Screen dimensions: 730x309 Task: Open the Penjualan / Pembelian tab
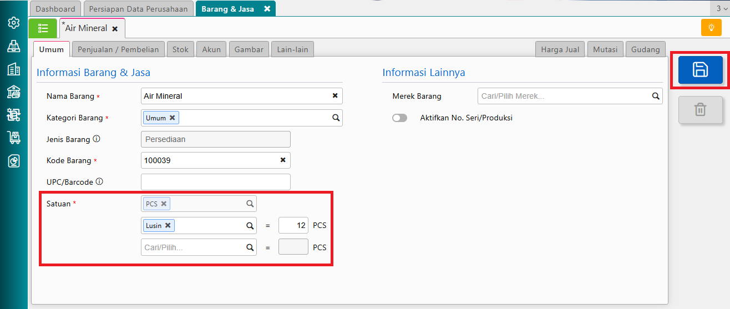point(118,49)
